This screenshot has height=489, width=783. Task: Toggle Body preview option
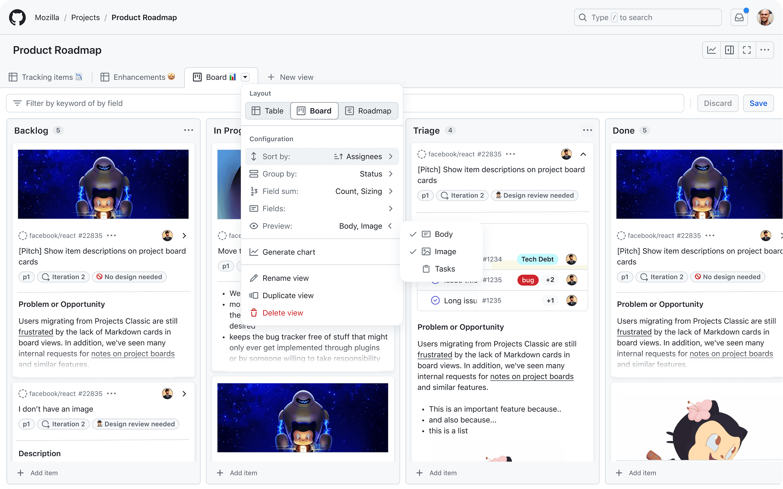pos(441,234)
